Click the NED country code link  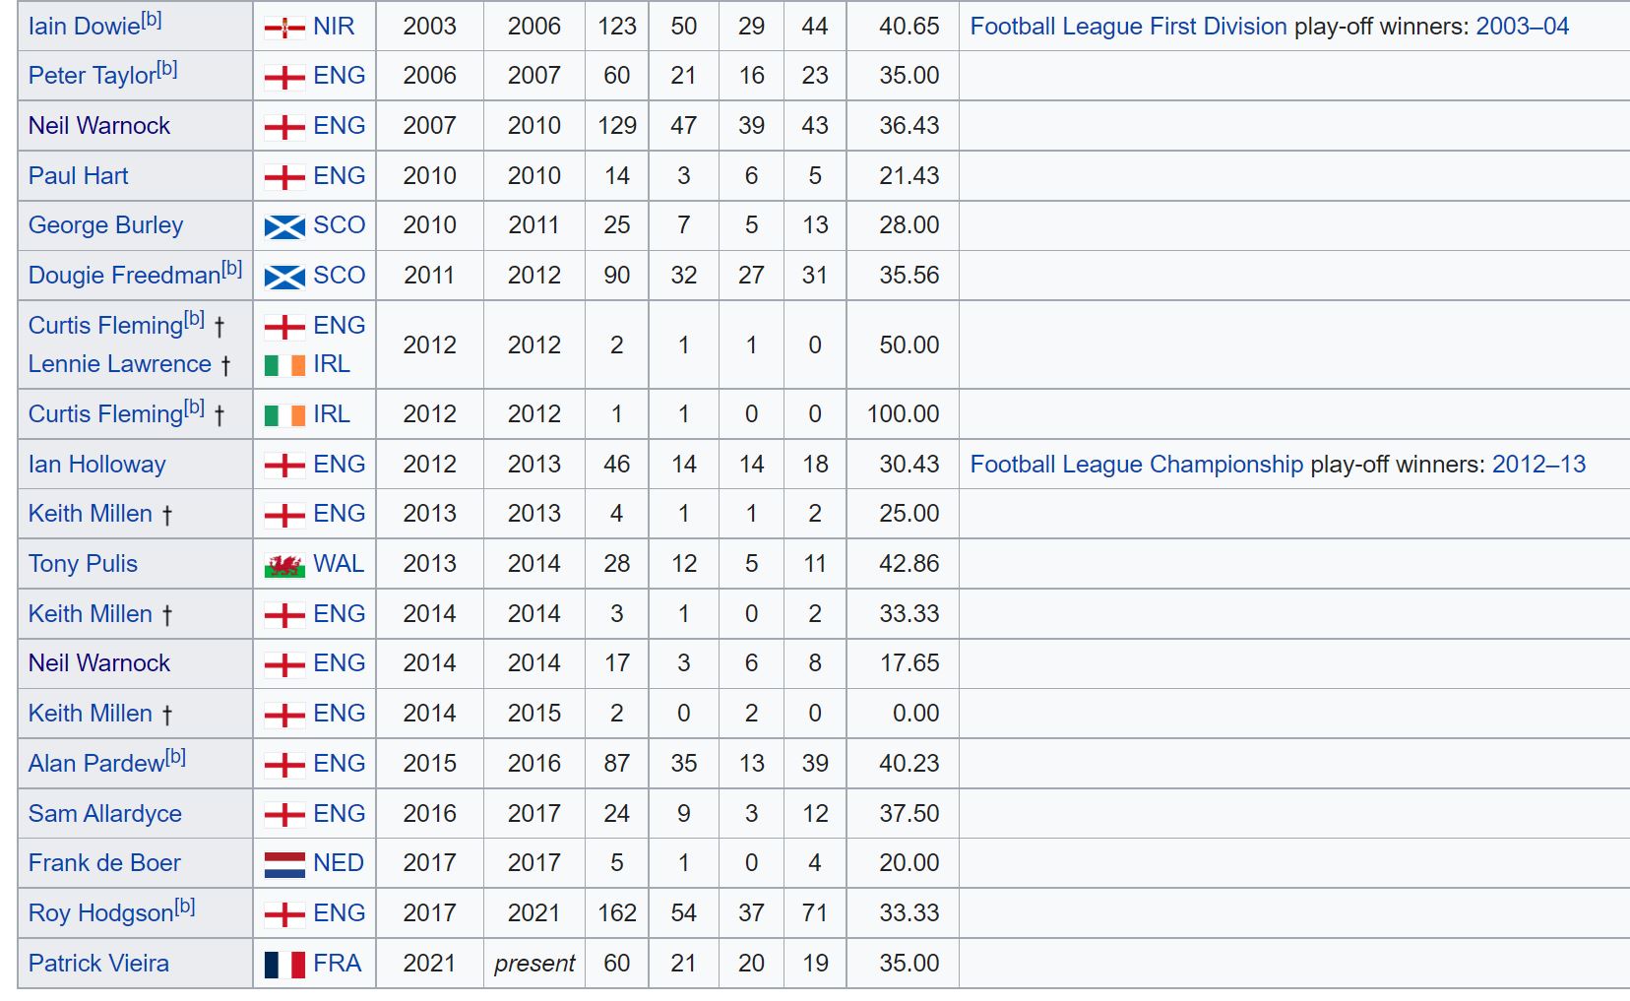pos(339,863)
